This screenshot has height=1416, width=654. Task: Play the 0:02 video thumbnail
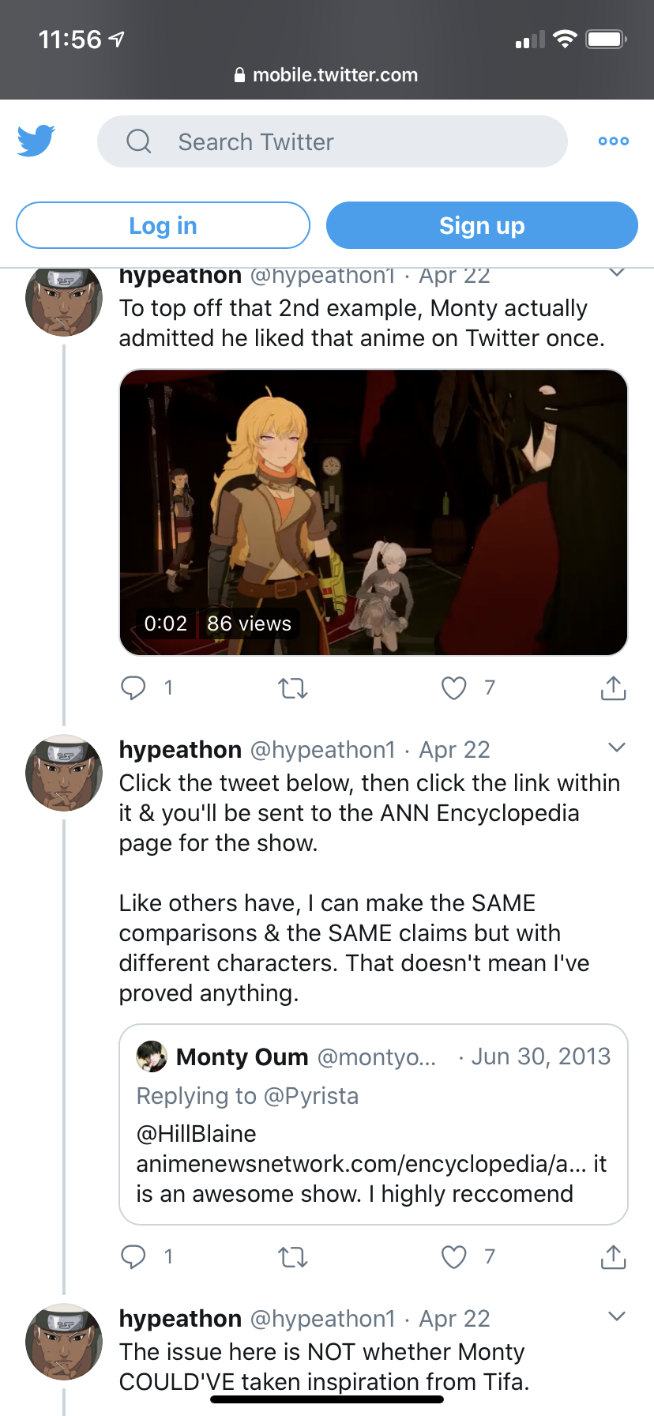(374, 512)
